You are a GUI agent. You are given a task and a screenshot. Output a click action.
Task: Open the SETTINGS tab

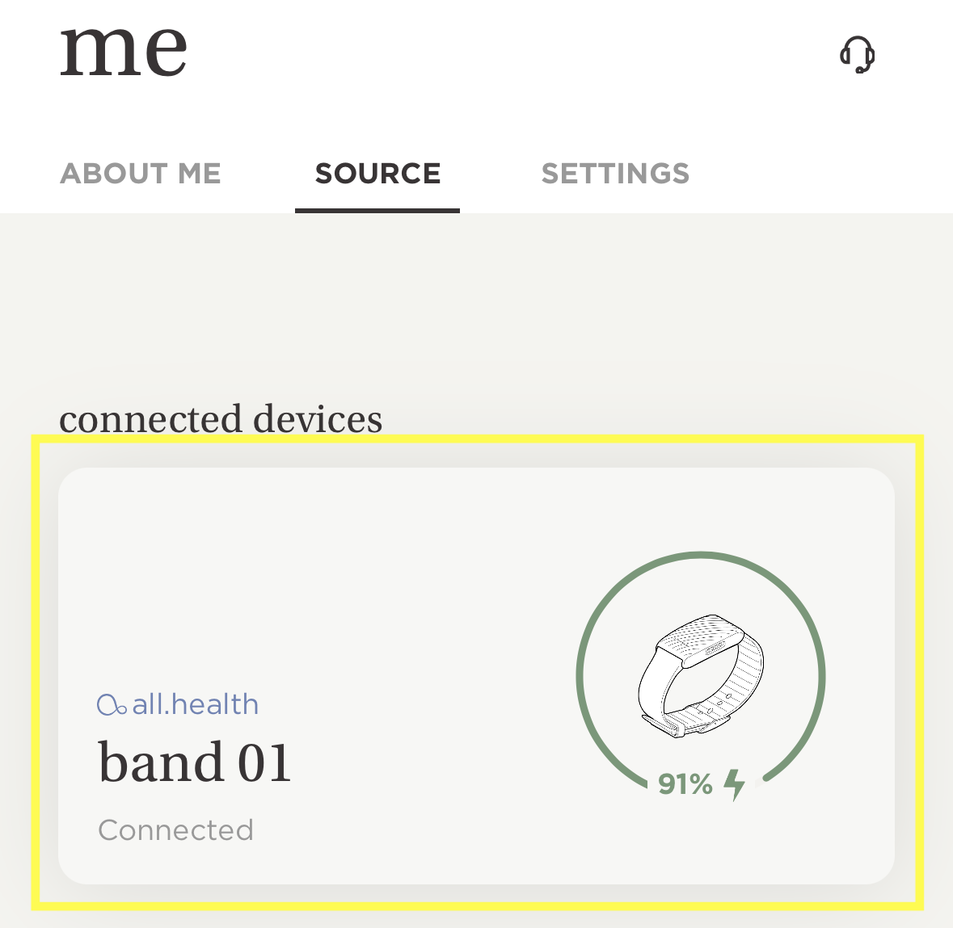(x=615, y=173)
